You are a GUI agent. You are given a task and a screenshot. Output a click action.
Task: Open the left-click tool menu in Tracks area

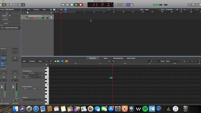[109, 10]
